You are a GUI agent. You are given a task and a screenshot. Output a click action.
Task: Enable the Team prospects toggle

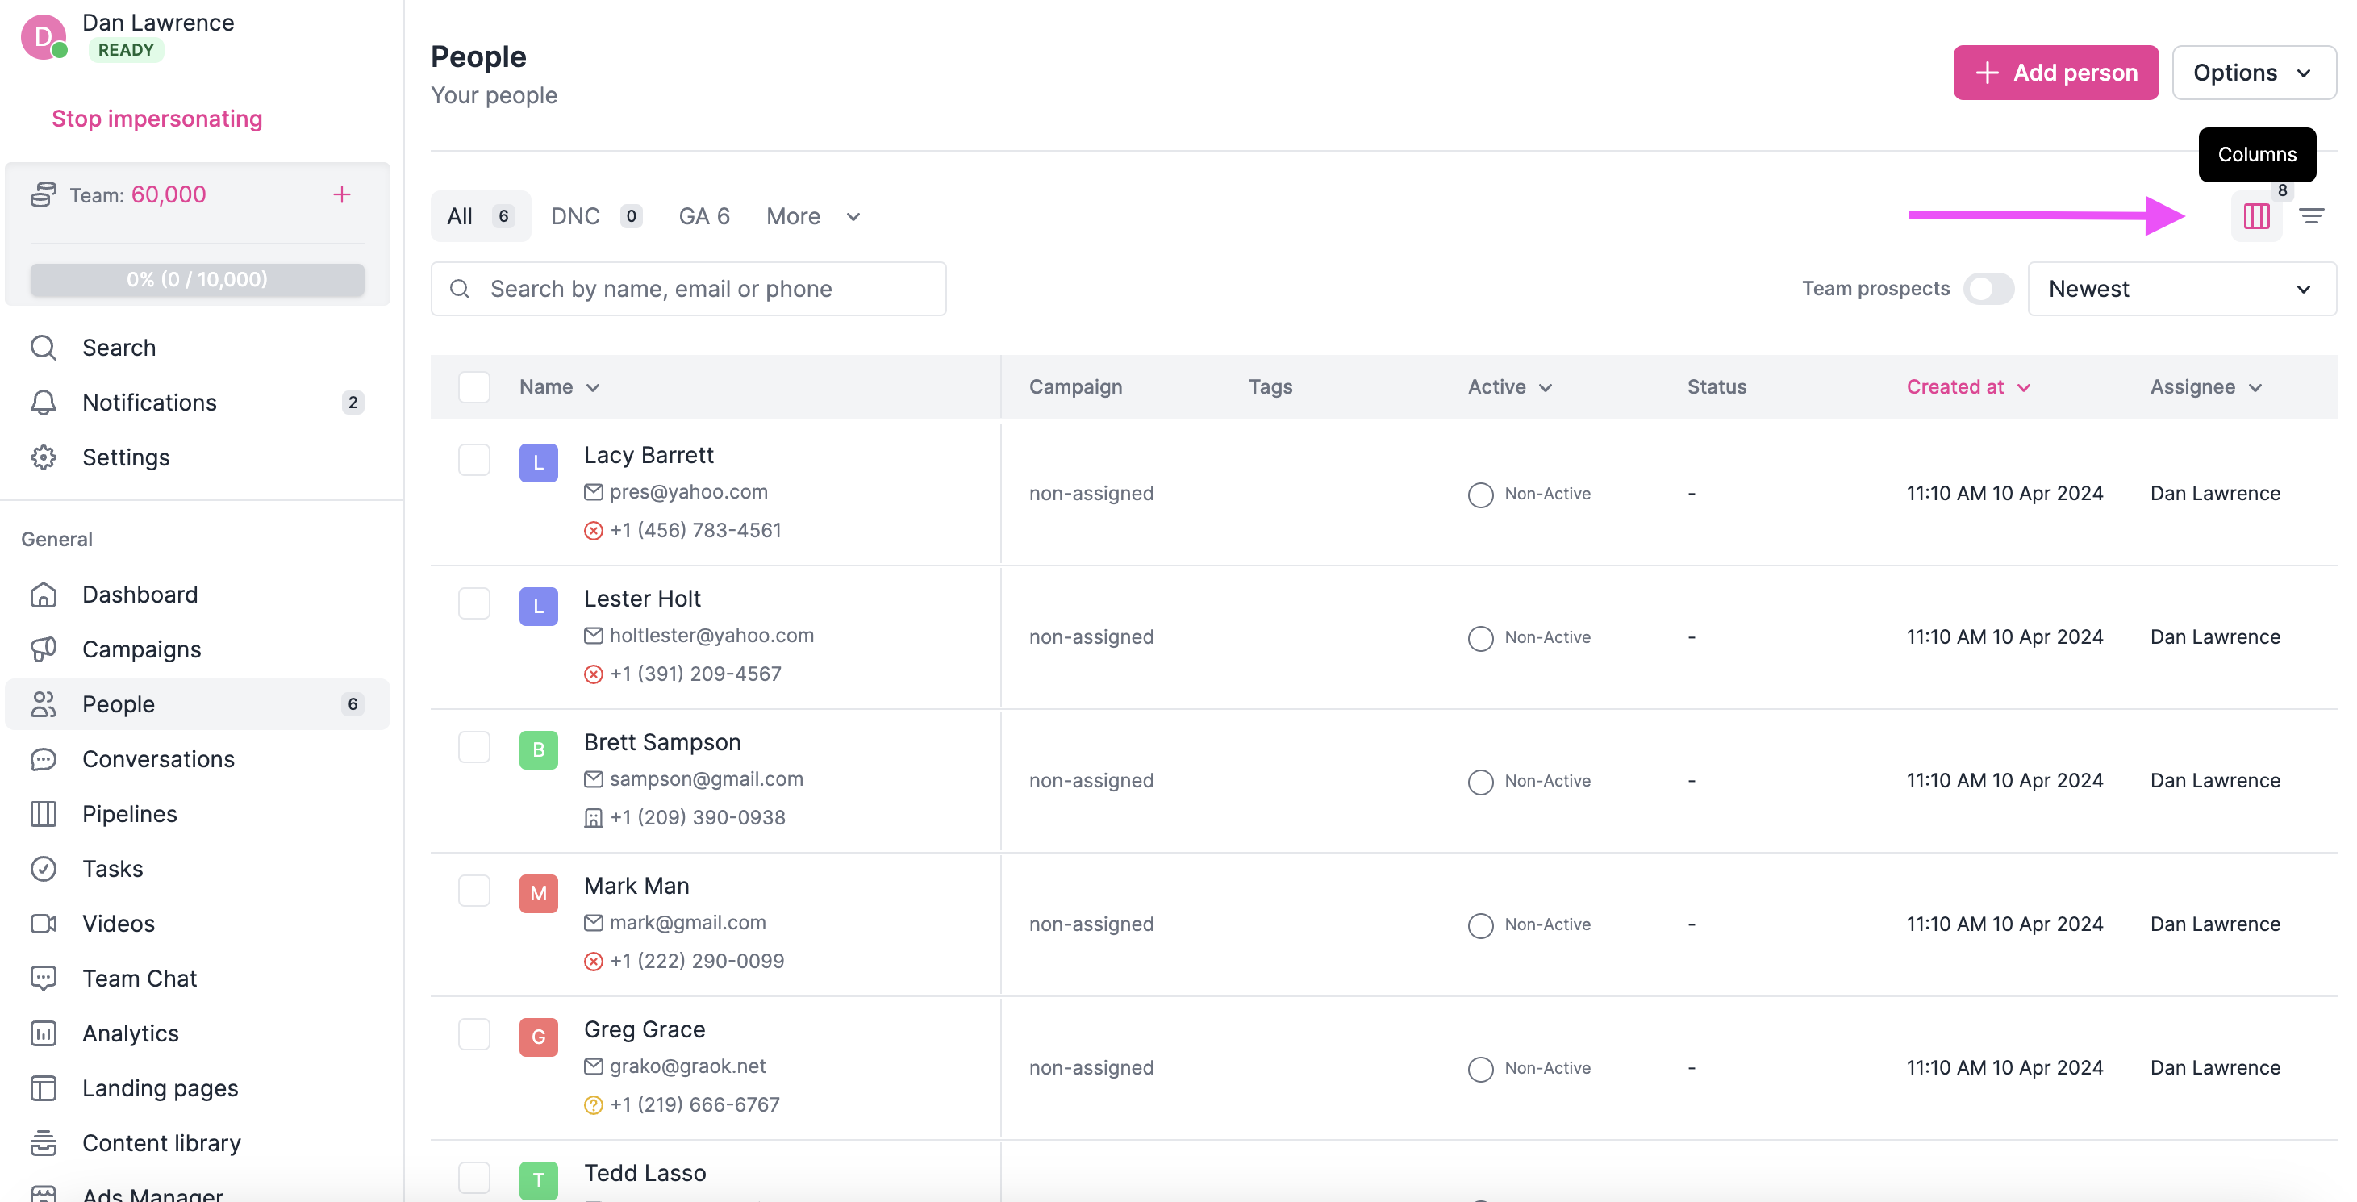tap(1988, 288)
